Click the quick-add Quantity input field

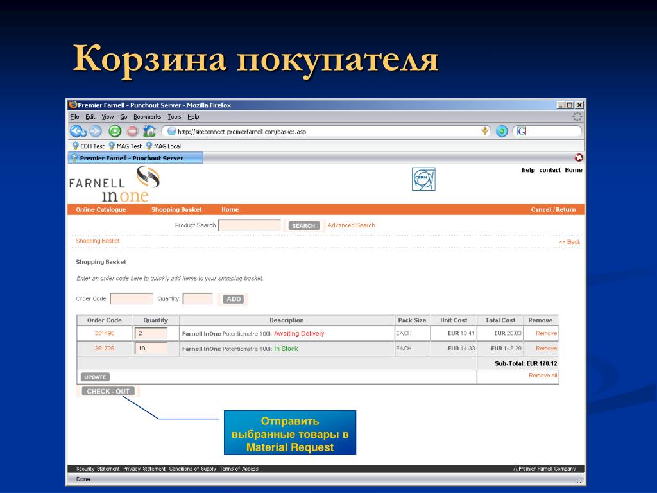[x=198, y=299]
